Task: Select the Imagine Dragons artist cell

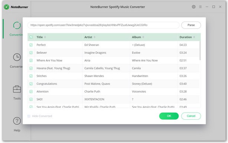Action: pyautogui.click(x=106, y=53)
